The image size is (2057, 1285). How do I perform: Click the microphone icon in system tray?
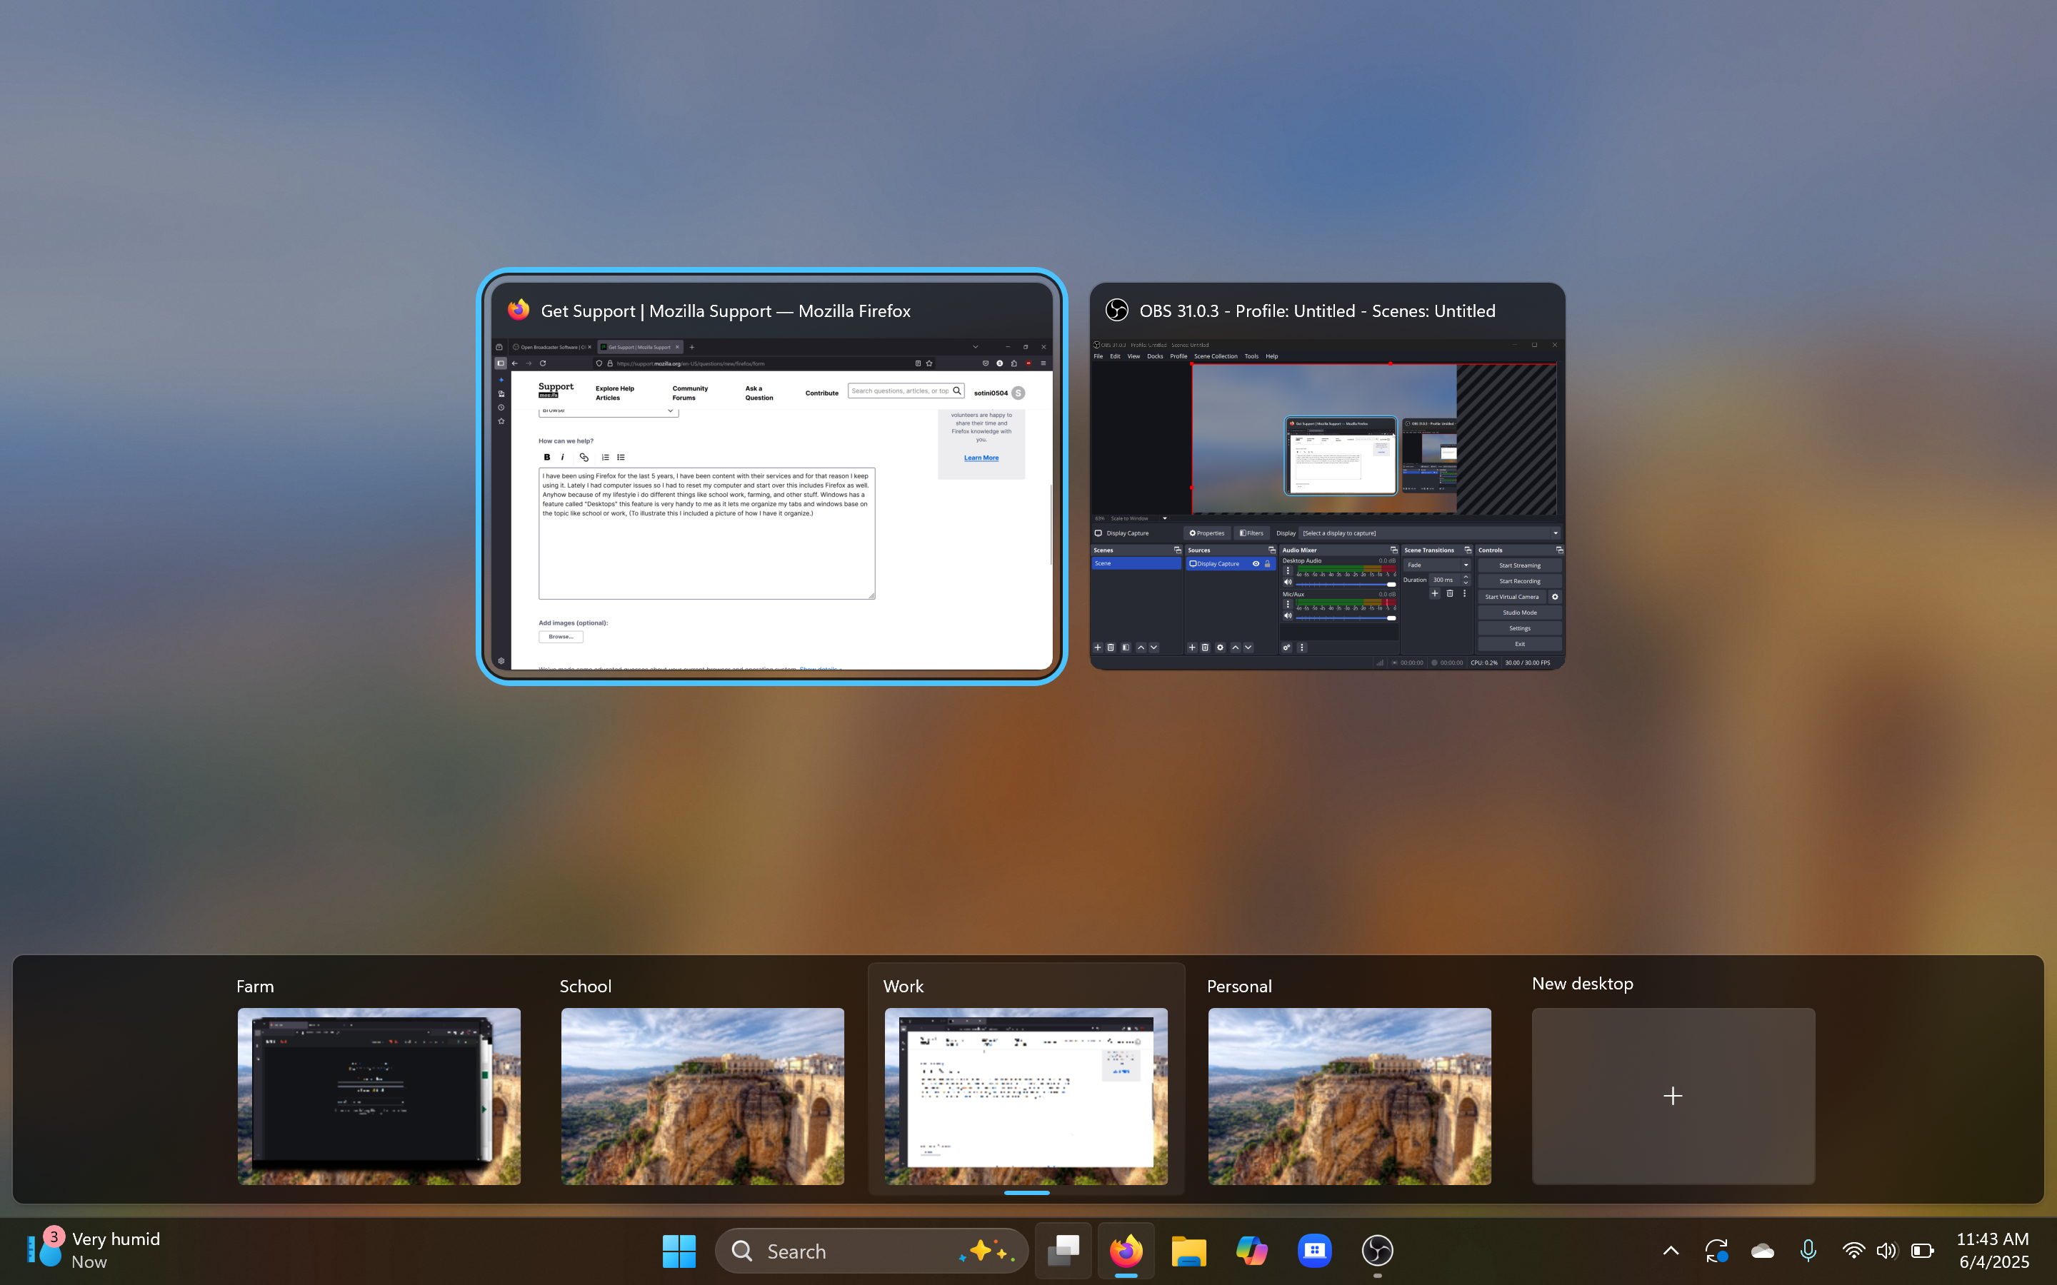[1808, 1250]
